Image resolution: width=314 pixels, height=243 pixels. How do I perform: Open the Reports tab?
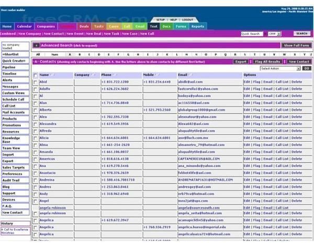pyautogui.click(x=198, y=27)
